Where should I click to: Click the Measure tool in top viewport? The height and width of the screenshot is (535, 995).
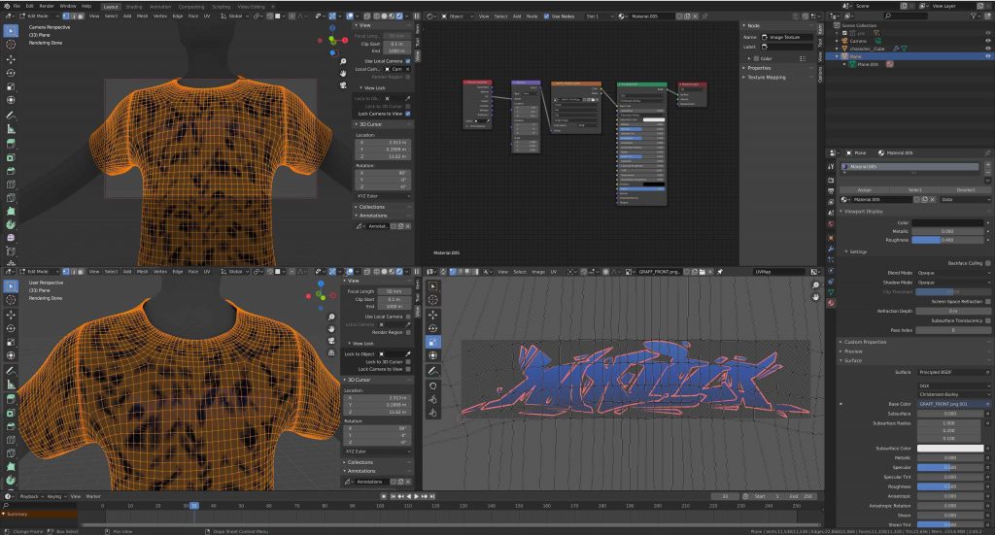[x=11, y=128]
